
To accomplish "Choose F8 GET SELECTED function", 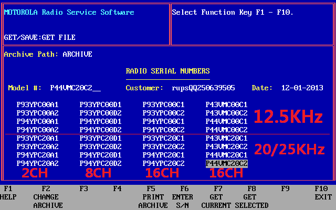I will [251, 197].
